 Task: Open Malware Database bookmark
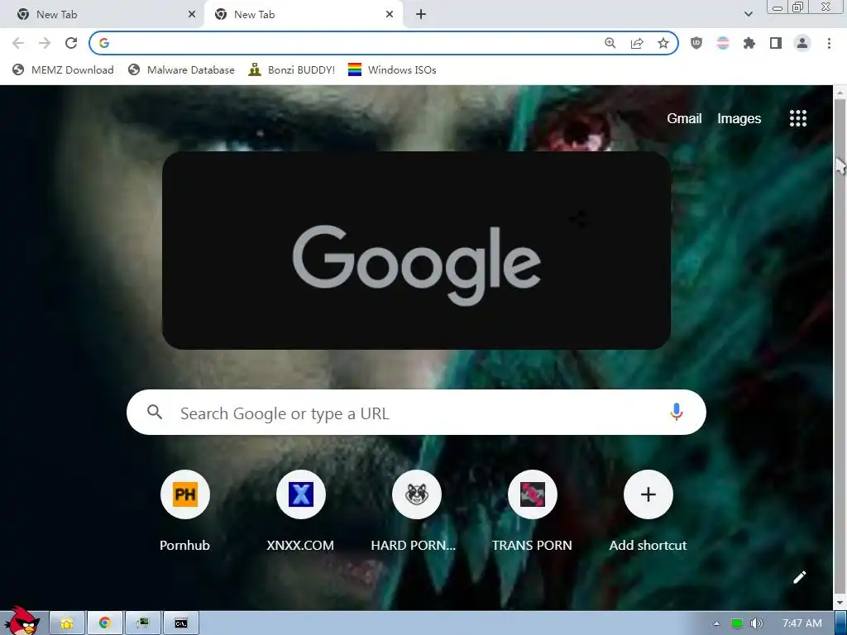[x=181, y=69]
